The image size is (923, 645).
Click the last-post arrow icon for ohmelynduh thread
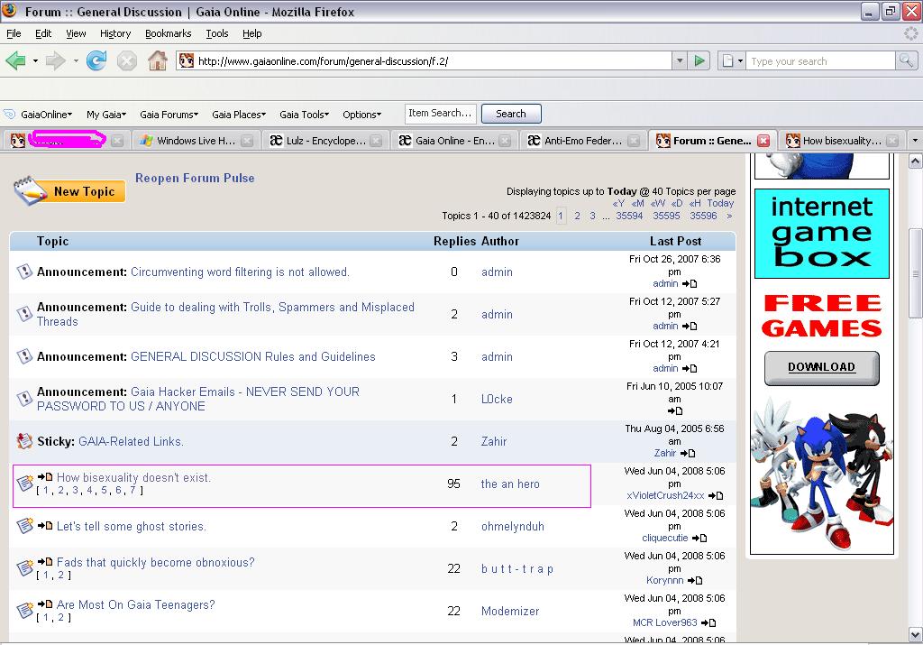699,539
